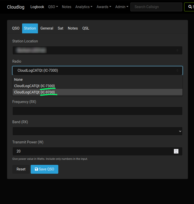Click the Reset button
Viewport: 194px width, 204px height.
(21, 169)
